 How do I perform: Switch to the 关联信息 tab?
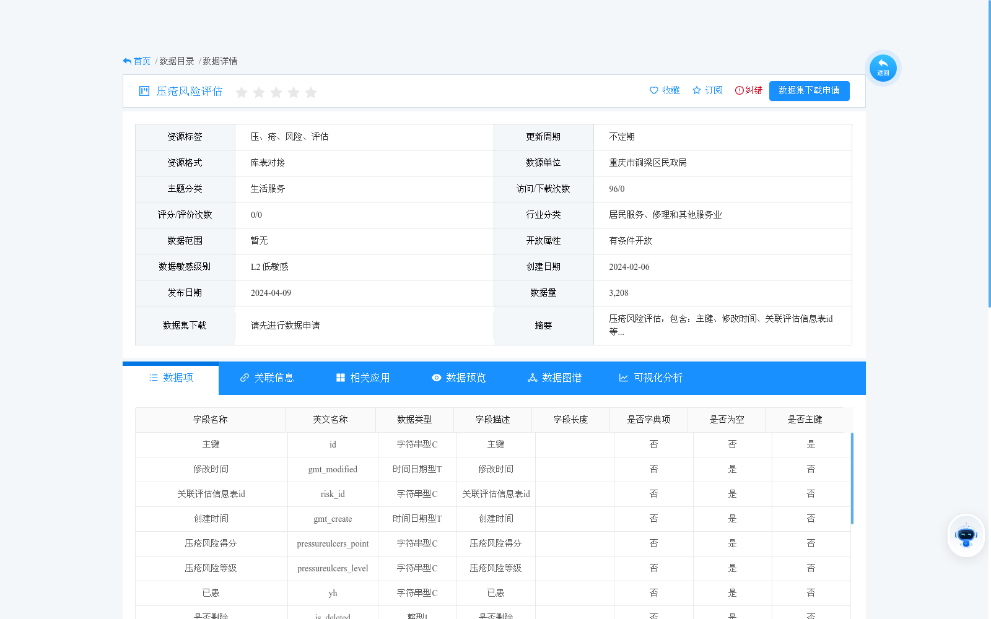click(266, 378)
